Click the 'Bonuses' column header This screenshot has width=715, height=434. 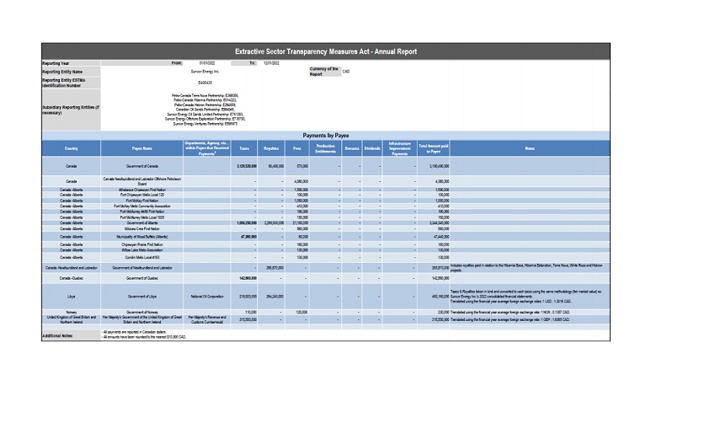(x=352, y=148)
